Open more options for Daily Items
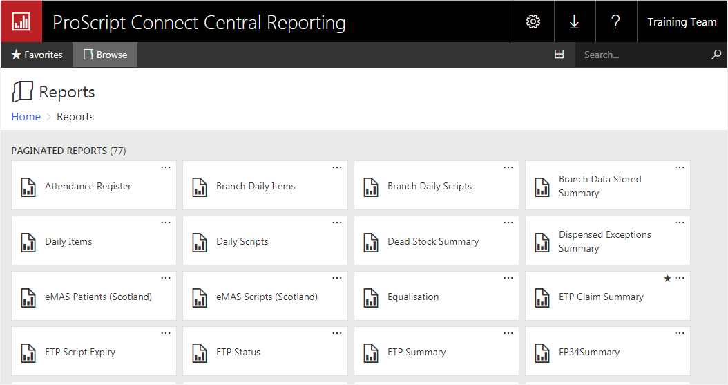728x385 pixels. click(166, 223)
